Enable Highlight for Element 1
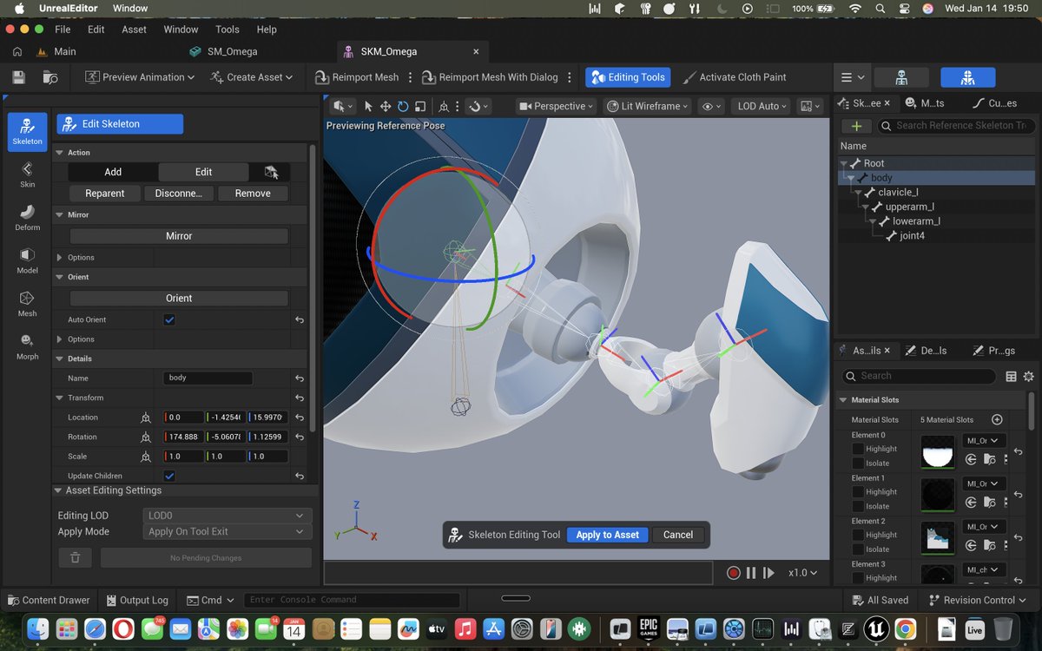1042x651 pixels. click(858, 492)
